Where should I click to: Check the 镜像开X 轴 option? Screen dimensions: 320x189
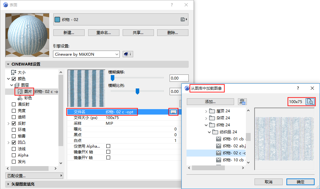(x=108, y=152)
